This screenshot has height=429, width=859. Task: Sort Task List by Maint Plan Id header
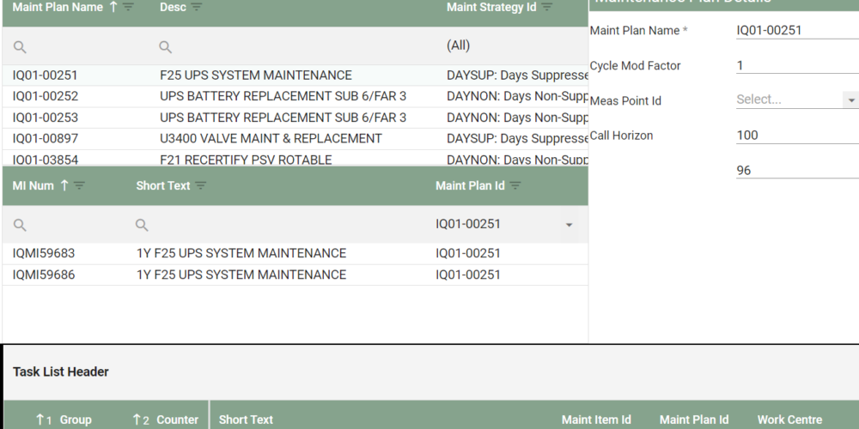pyautogui.click(x=693, y=420)
